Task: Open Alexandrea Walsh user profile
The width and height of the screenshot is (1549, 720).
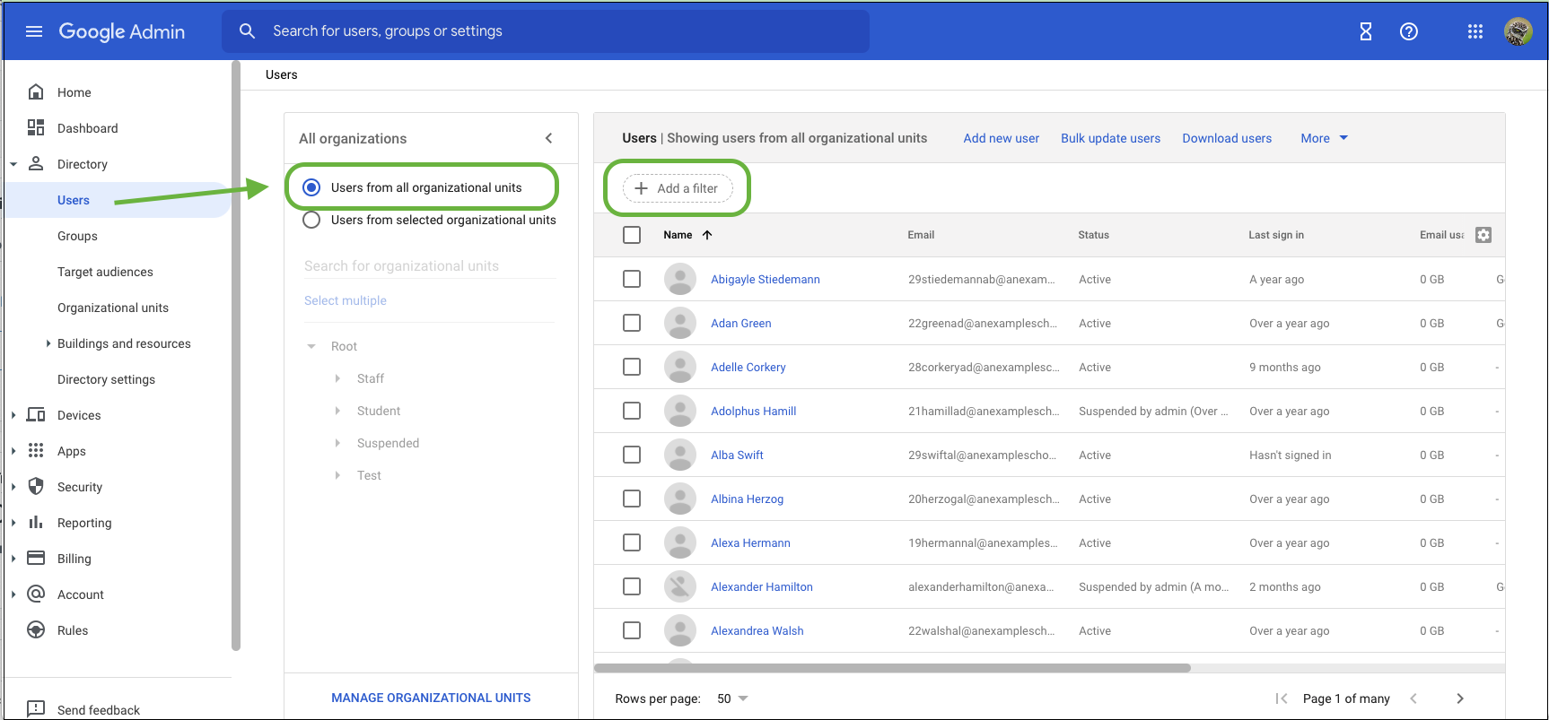Action: (757, 630)
